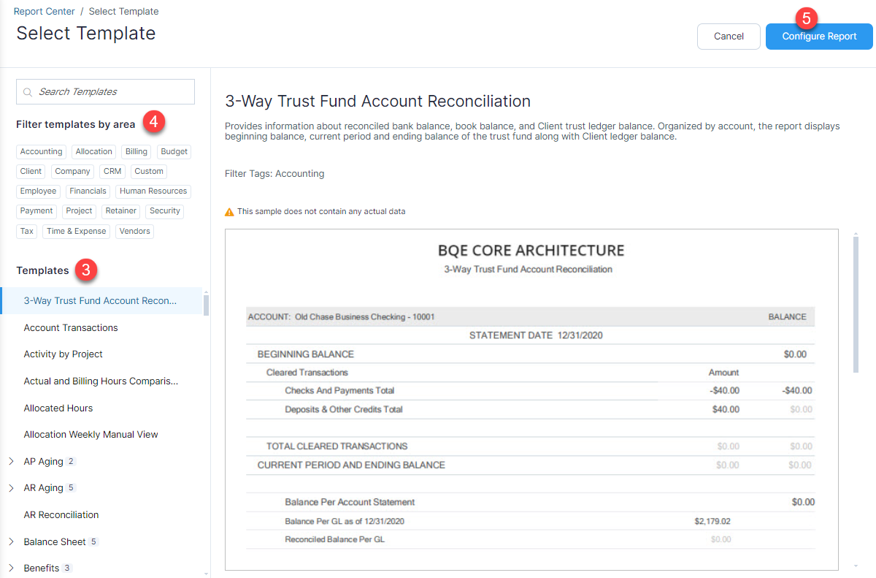
Task: Expand the AP Aging template group
Action: coord(11,461)
